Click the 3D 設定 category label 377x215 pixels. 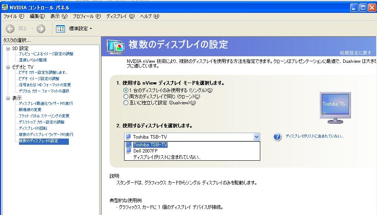(x=20, y=49)
